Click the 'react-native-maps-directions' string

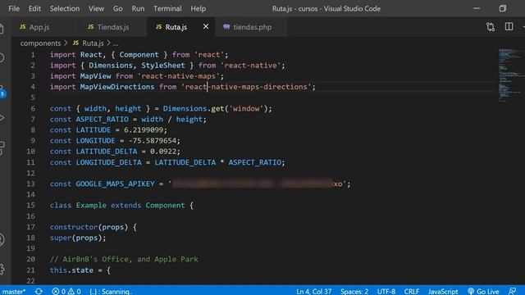[246, 87]
